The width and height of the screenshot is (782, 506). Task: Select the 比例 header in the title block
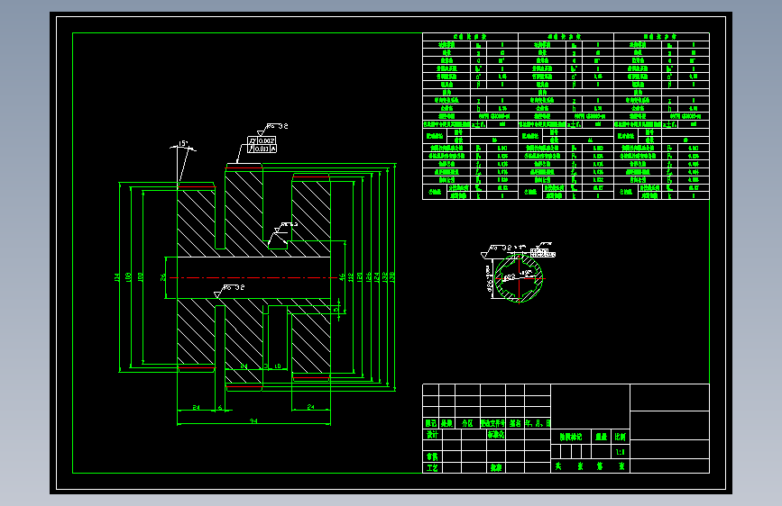tap(620, 437)
